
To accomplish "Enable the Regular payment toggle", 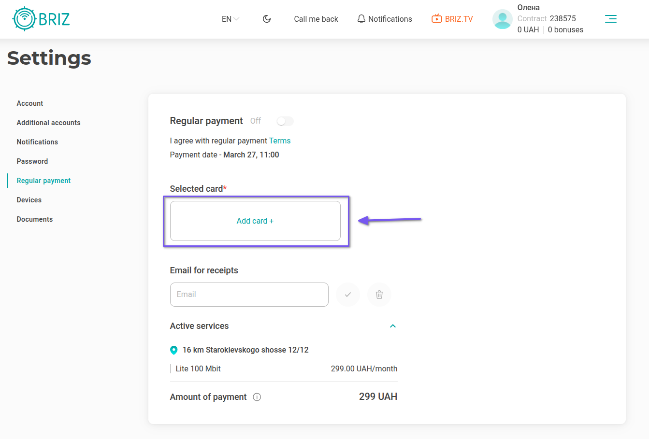I will coord(285,121).
